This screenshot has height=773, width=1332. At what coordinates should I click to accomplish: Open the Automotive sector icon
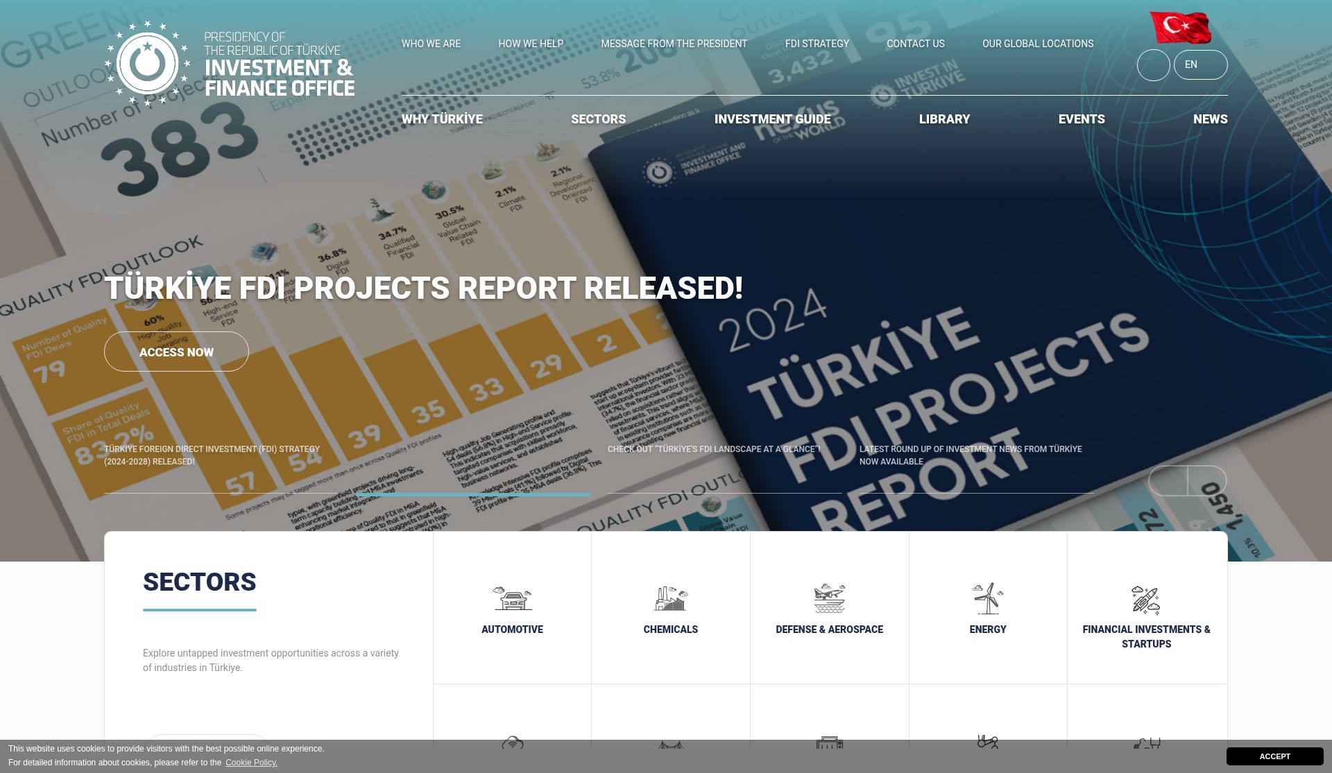[513, 598]
